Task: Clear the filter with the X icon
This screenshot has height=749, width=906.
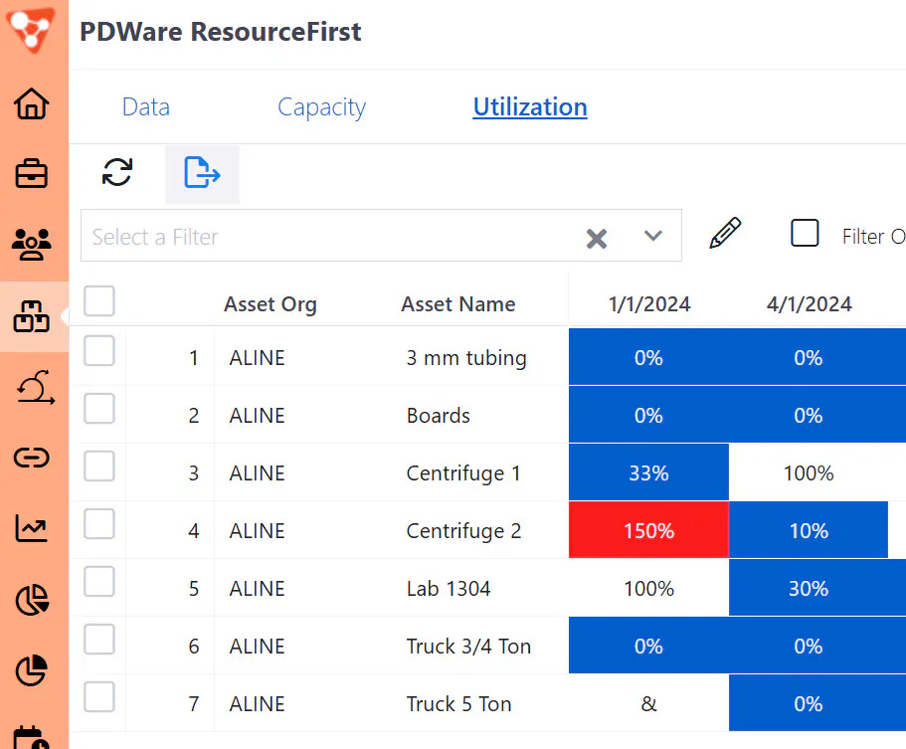Action: [x=597, y=238]
